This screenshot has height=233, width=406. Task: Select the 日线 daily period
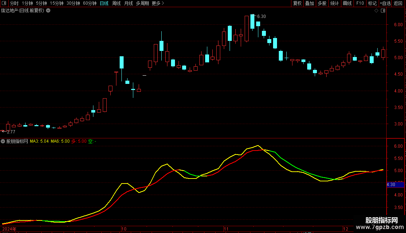104,3
